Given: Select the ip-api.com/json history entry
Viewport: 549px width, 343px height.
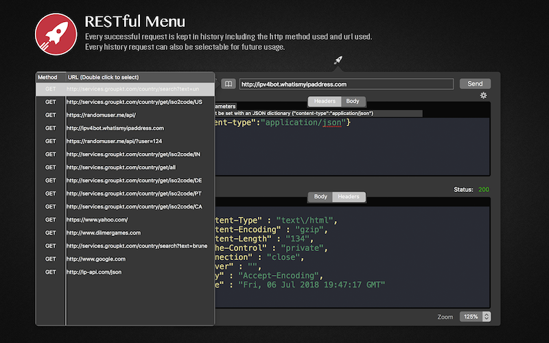Looking at the screenshot, I should pos(94,272).
